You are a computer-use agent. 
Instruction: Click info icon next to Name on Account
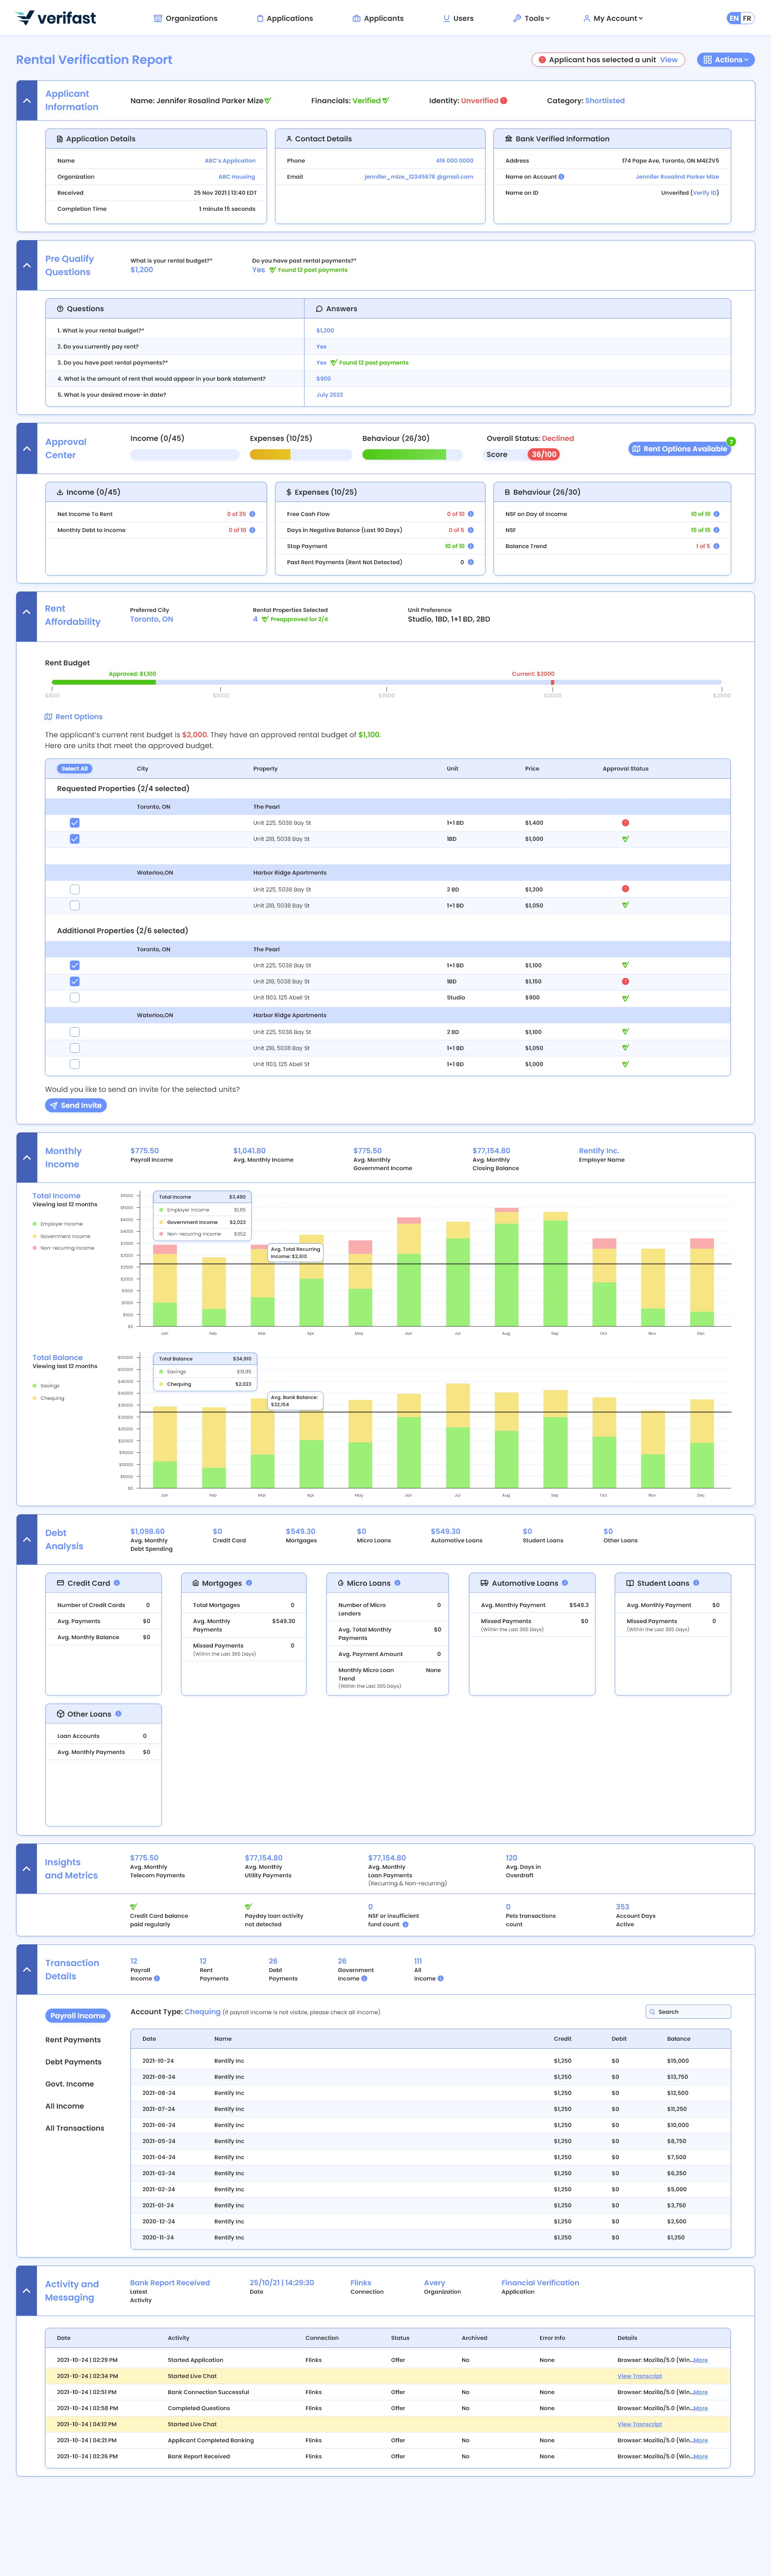click(x=561, y=177)
